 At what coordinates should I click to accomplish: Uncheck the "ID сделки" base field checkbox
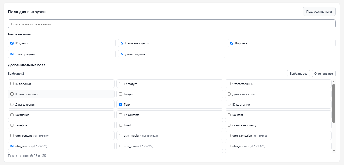[x=12, y=43]
